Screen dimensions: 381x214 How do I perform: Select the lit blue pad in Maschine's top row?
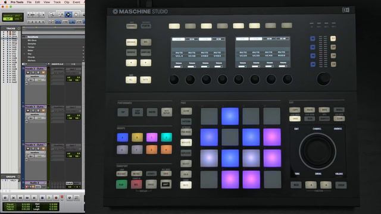(x=230, y=117)
